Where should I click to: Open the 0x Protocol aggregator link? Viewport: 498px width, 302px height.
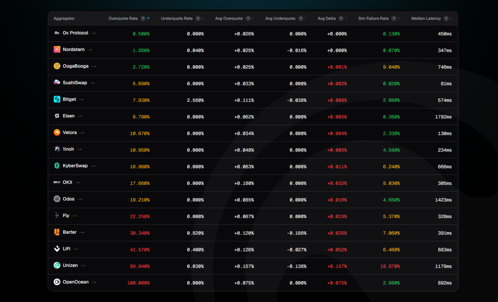pyautogui.click(x=76, y=33)
